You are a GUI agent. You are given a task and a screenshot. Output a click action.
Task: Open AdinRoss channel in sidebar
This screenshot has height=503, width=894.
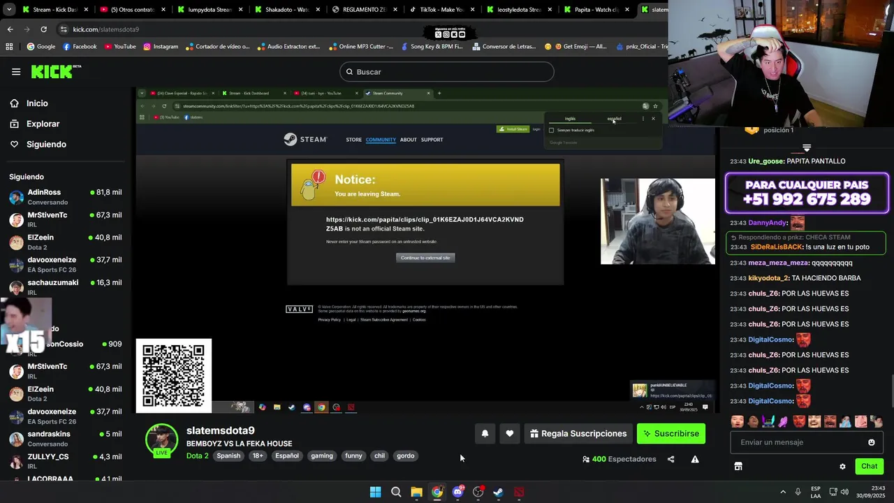point(66,197)
